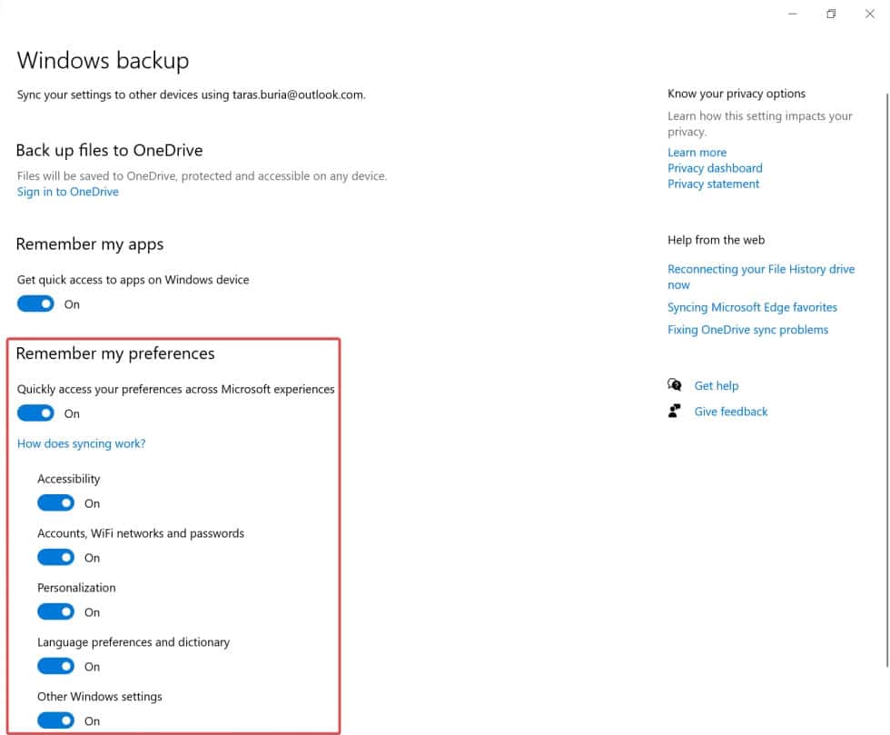Open How does syncing work link
Image resolution: width=890 pixels, height=735 pixels.
pyautogui.click(x=82, y=444)
